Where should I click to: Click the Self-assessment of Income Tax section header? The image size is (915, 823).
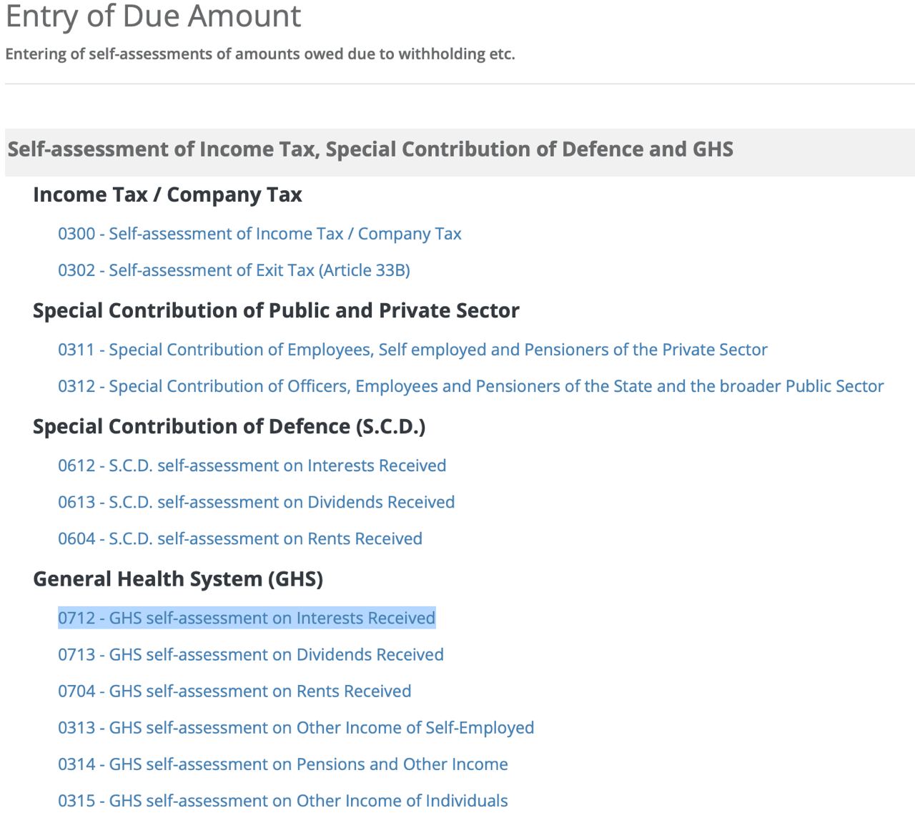coord(370,149)
